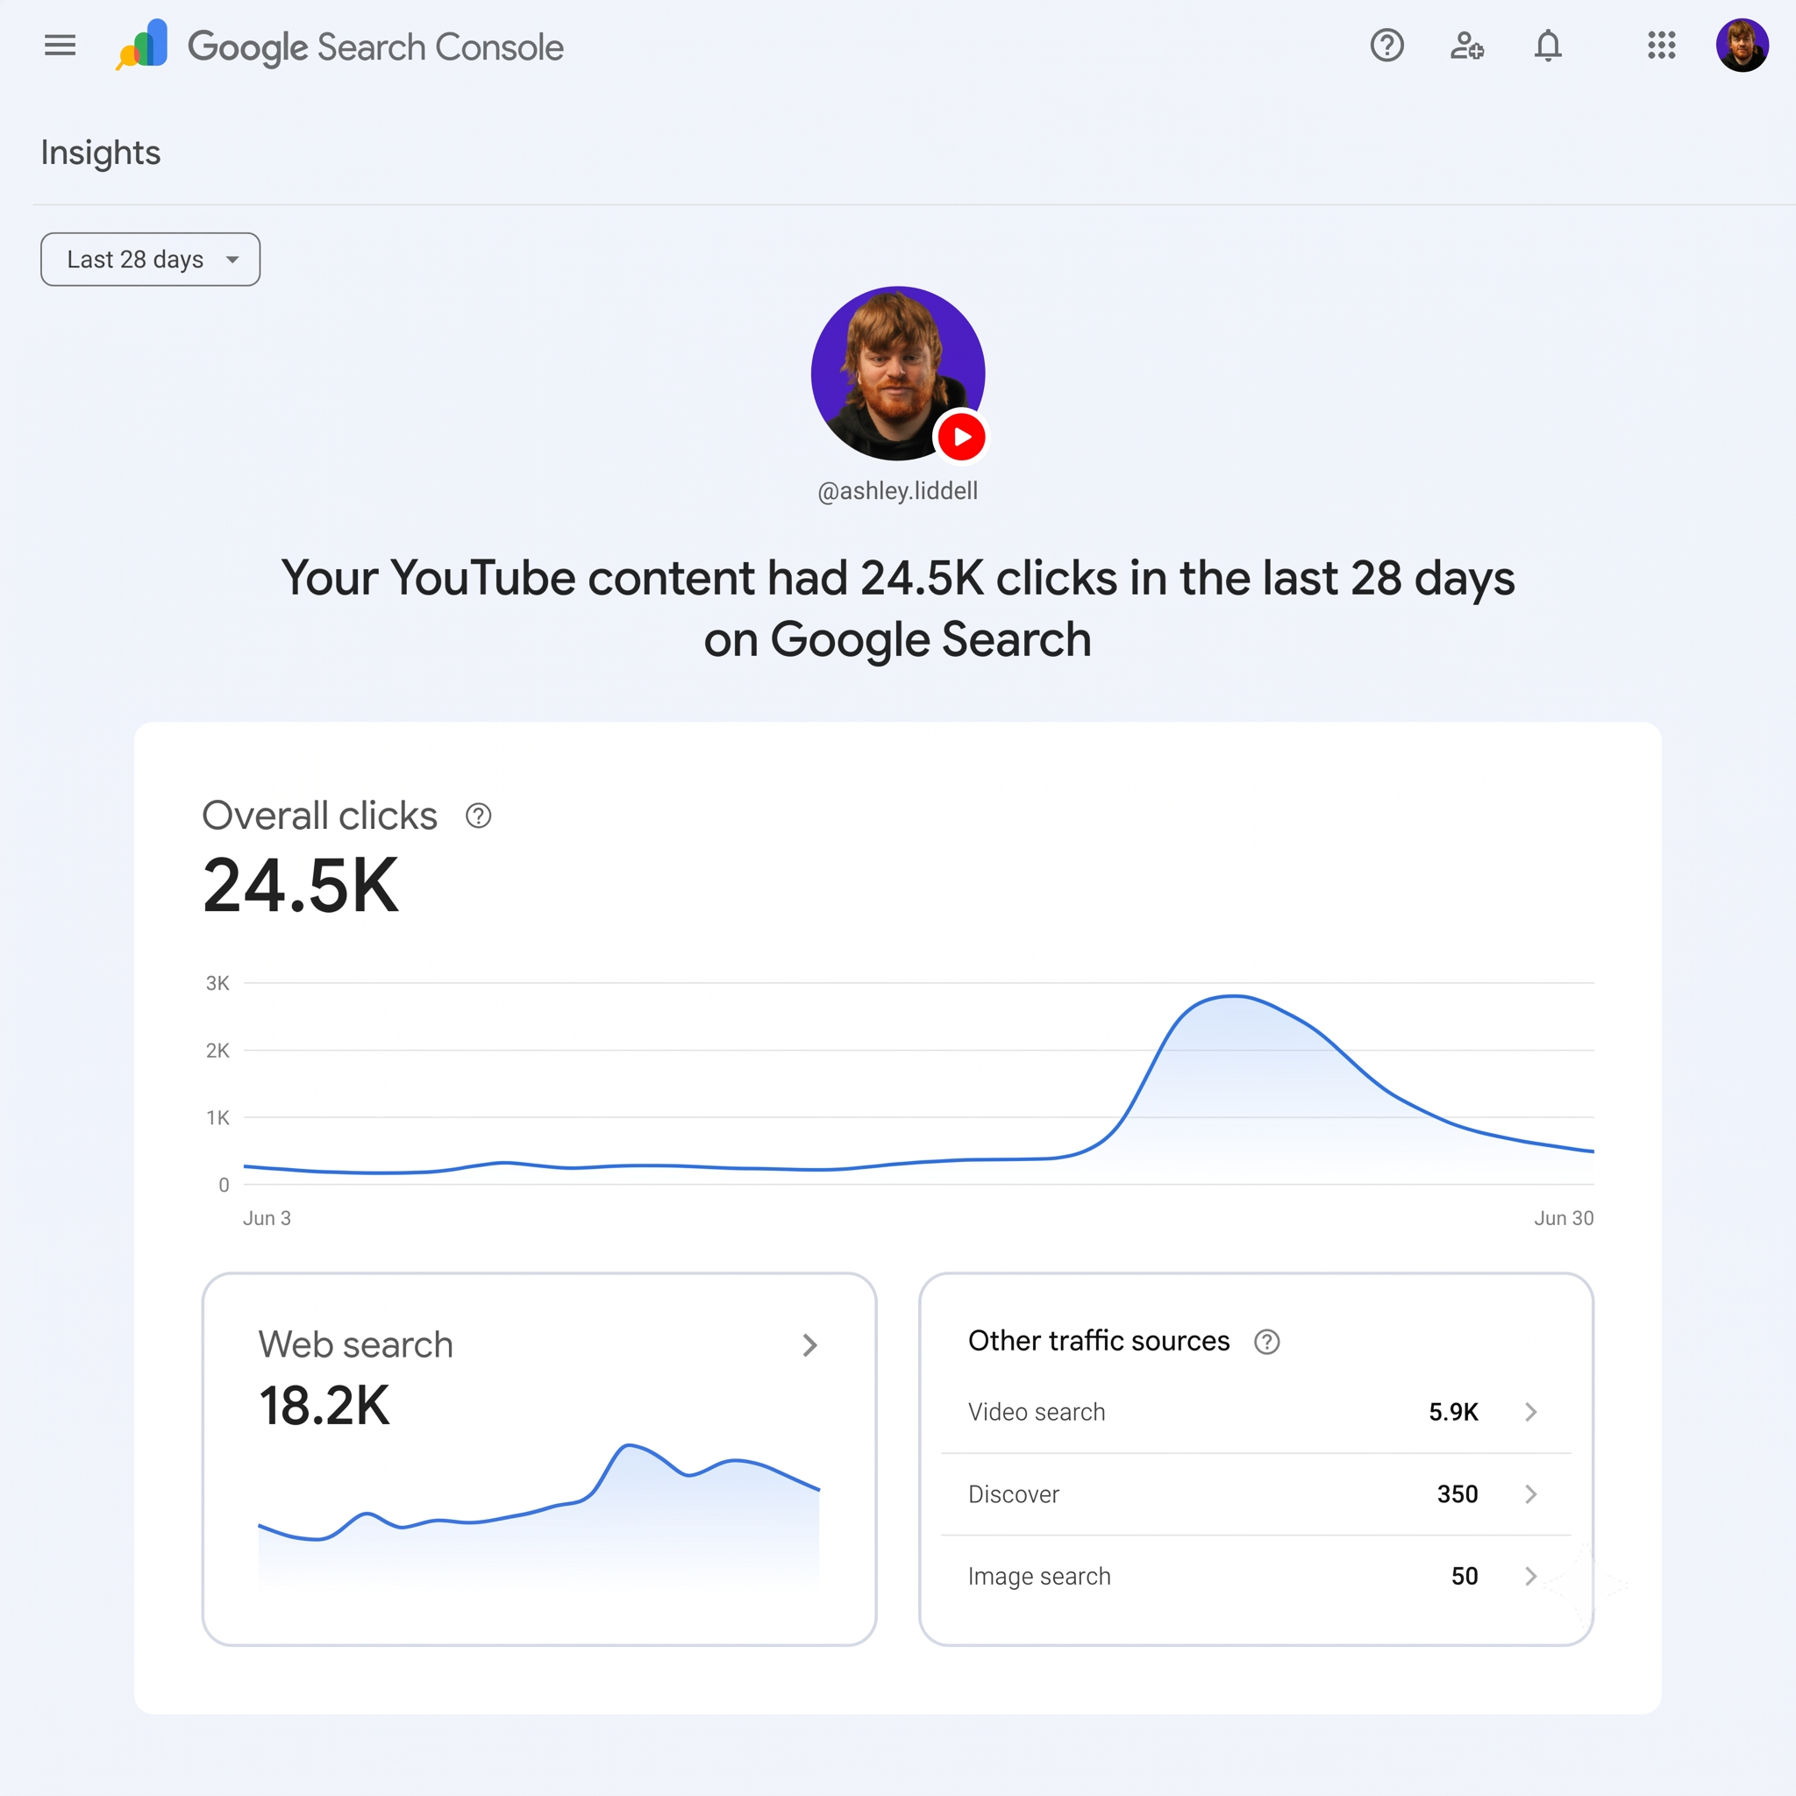This screenshot has width=1796, height=1796.
Task: Click the Overall clicks label
Action: [320, 816]
